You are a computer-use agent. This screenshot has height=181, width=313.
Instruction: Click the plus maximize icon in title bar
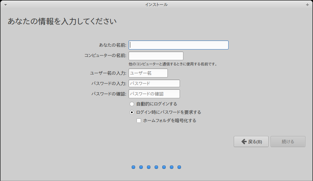307,5
